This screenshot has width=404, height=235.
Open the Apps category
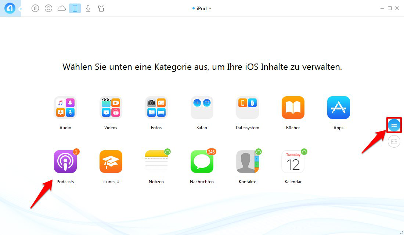point(339,108)
